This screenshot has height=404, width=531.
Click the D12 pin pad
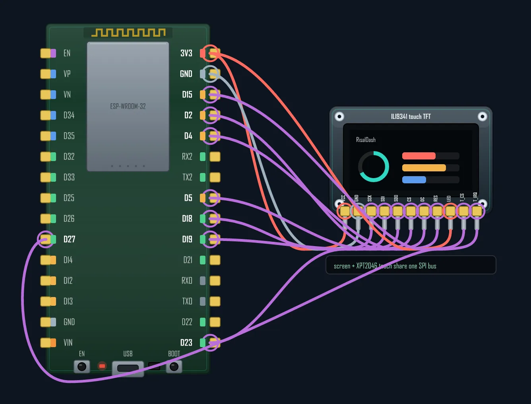46,281
